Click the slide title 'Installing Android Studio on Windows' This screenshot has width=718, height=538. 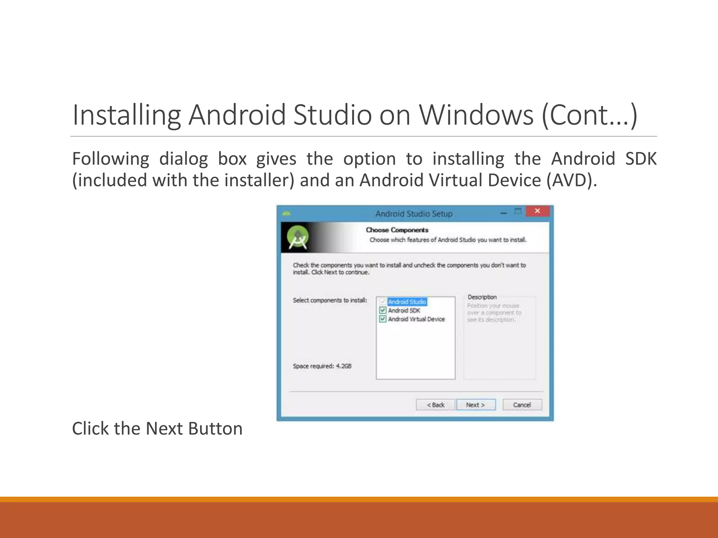pyautogui.click(x=355, y=115)
